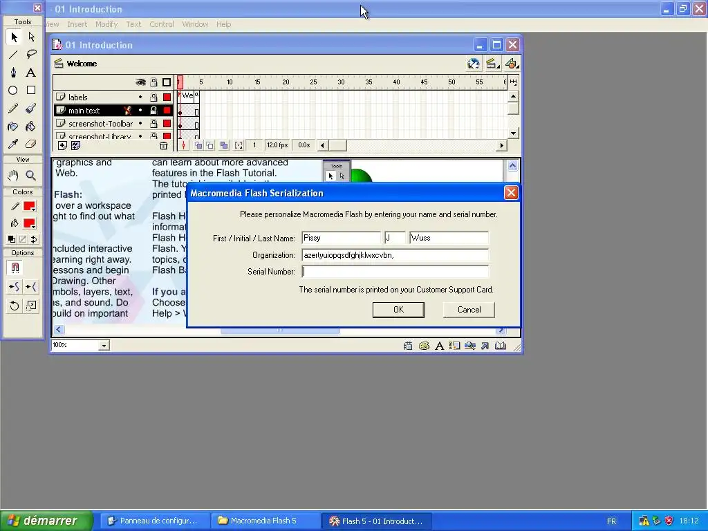The width and height of the screenshot is (708, 531).
Task: Click the Onion Skin Outlines button
Action: click(x=210, y=145)
